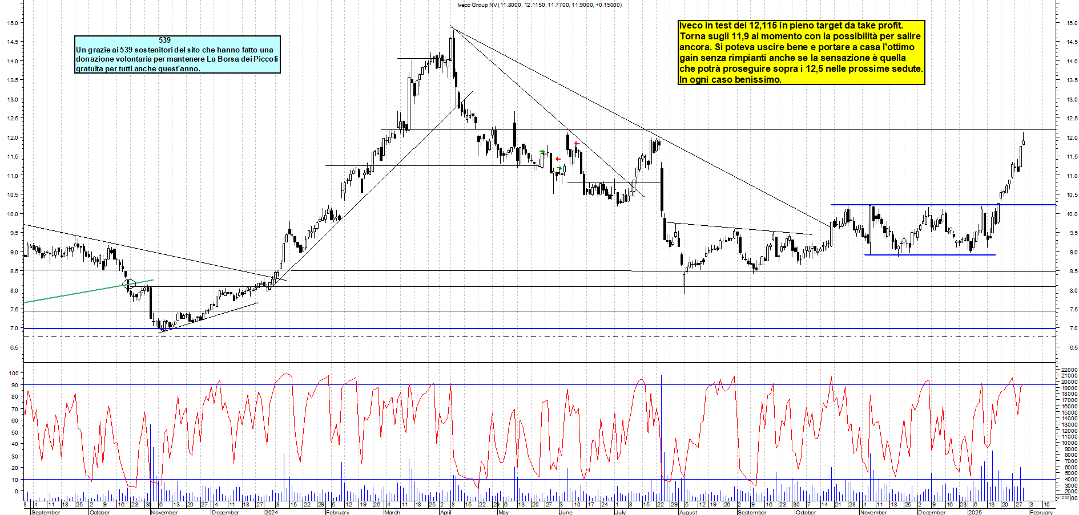1079x515 pixels.
Task: Click the August month label
Action: [688, 512]
